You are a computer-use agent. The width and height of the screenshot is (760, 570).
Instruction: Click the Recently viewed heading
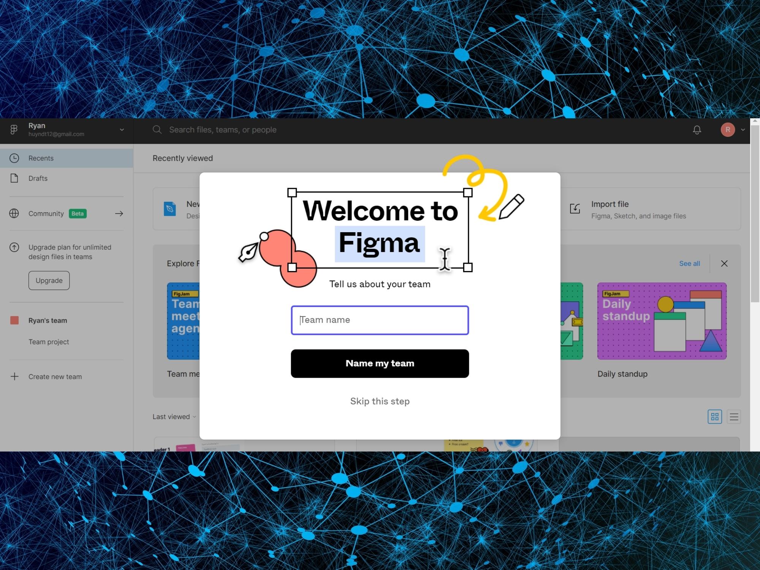click(183, 158)
